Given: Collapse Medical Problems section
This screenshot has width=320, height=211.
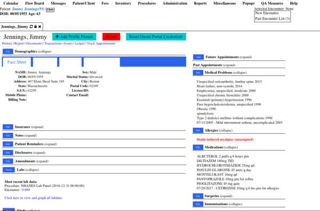Looking at the screenshot, I should coord(240,72).
